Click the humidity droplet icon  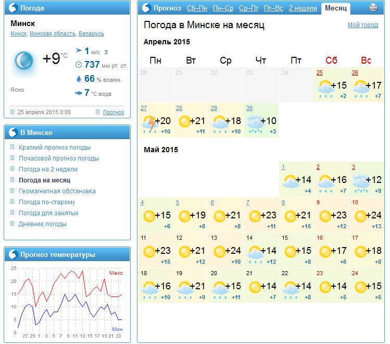coord(79,79)
